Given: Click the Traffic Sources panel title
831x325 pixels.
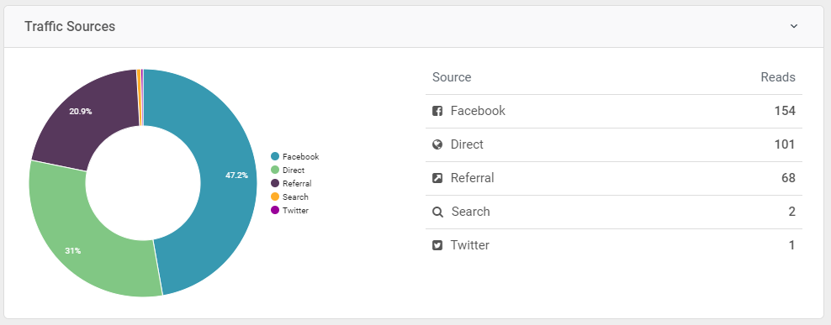Looking at the screenshot, I should (70, 27).
